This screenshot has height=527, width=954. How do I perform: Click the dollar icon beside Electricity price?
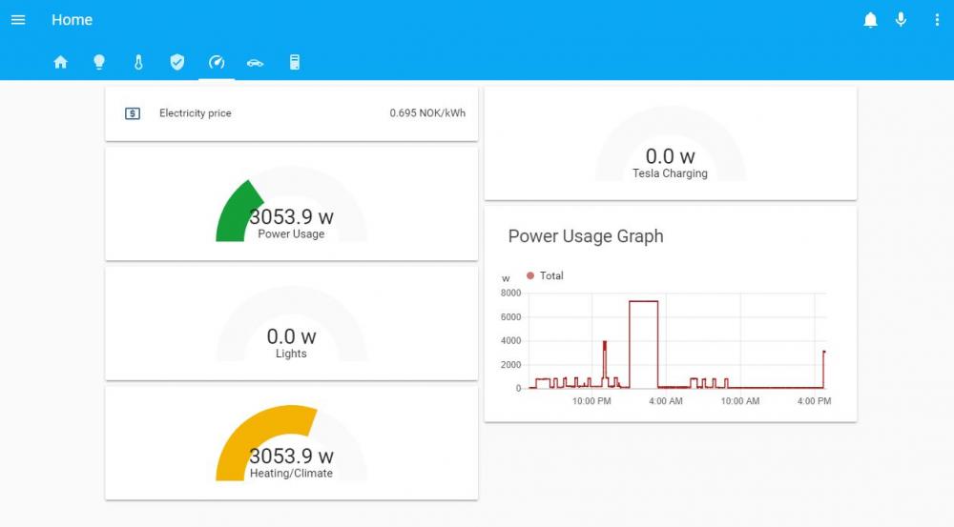point(133,113)
